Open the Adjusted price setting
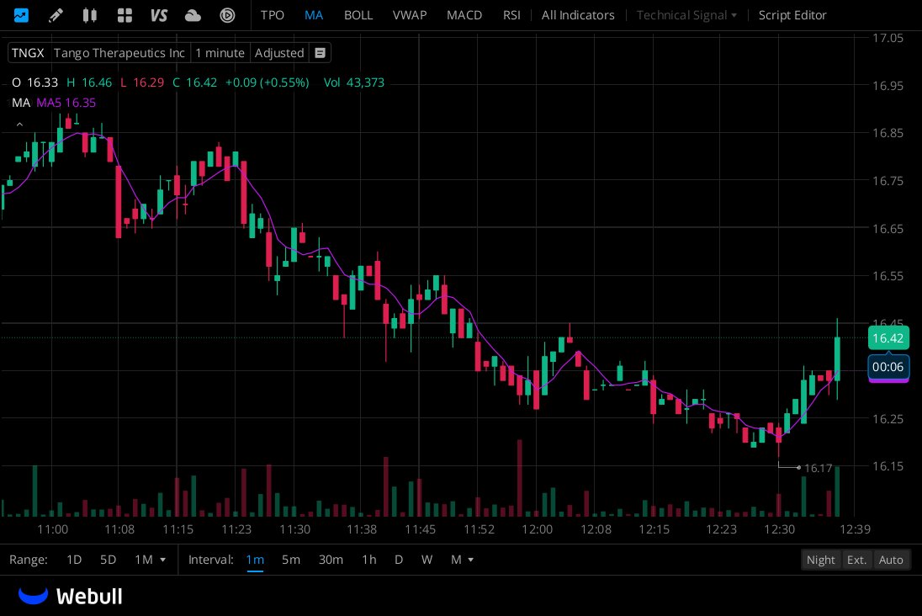The height and width of the screenshot is (616, 922). pos(279,53)
